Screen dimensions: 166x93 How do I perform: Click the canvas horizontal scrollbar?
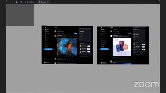point(89,92)
